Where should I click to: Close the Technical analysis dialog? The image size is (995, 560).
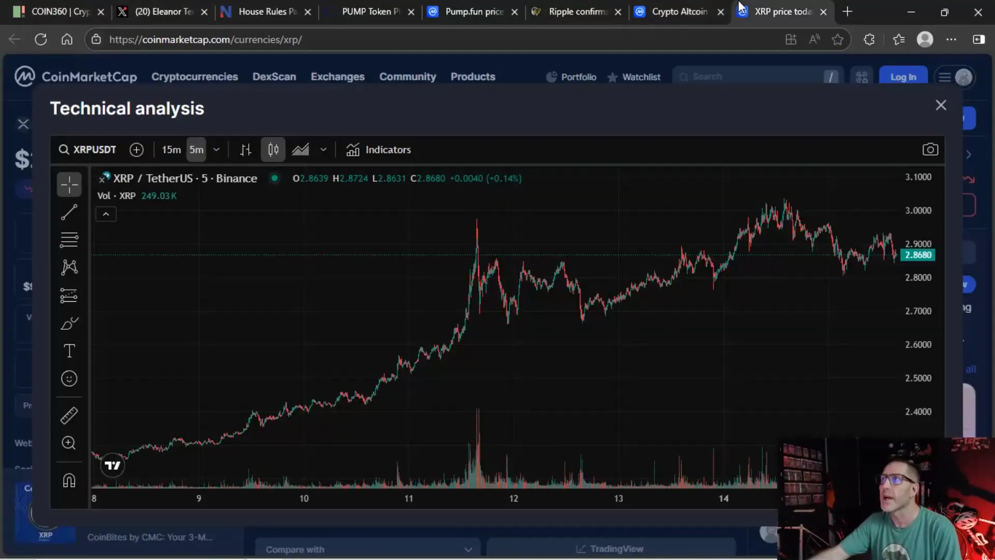tap(941, 105)
